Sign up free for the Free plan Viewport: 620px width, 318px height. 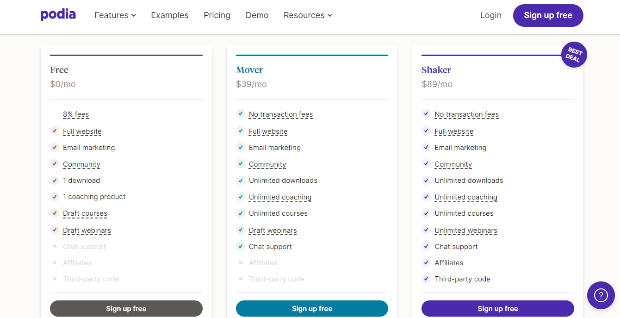click(x=126, y=308)
